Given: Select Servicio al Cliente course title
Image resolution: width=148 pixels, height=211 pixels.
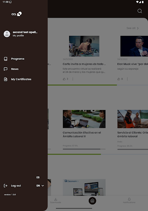Looking at the screenshot, I should pos(133,134).
